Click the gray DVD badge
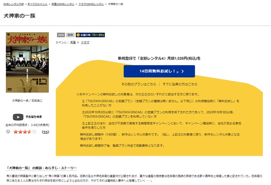 [x=61, y=35]
